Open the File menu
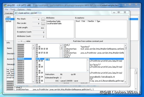 coord(6,9)
